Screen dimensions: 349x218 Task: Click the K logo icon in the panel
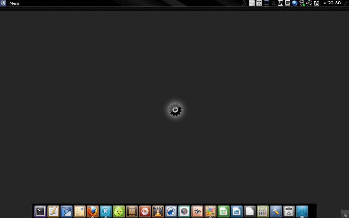coord(3,3)
